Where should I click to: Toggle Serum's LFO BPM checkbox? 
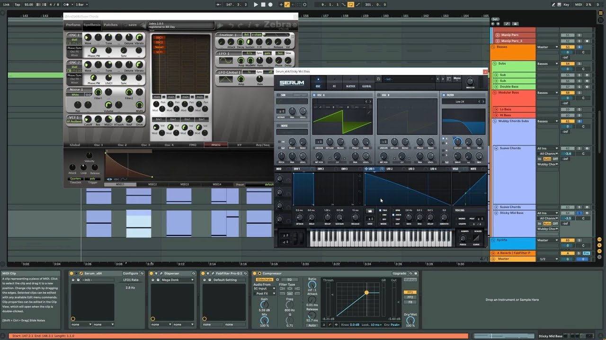click(x=392, y=210)
